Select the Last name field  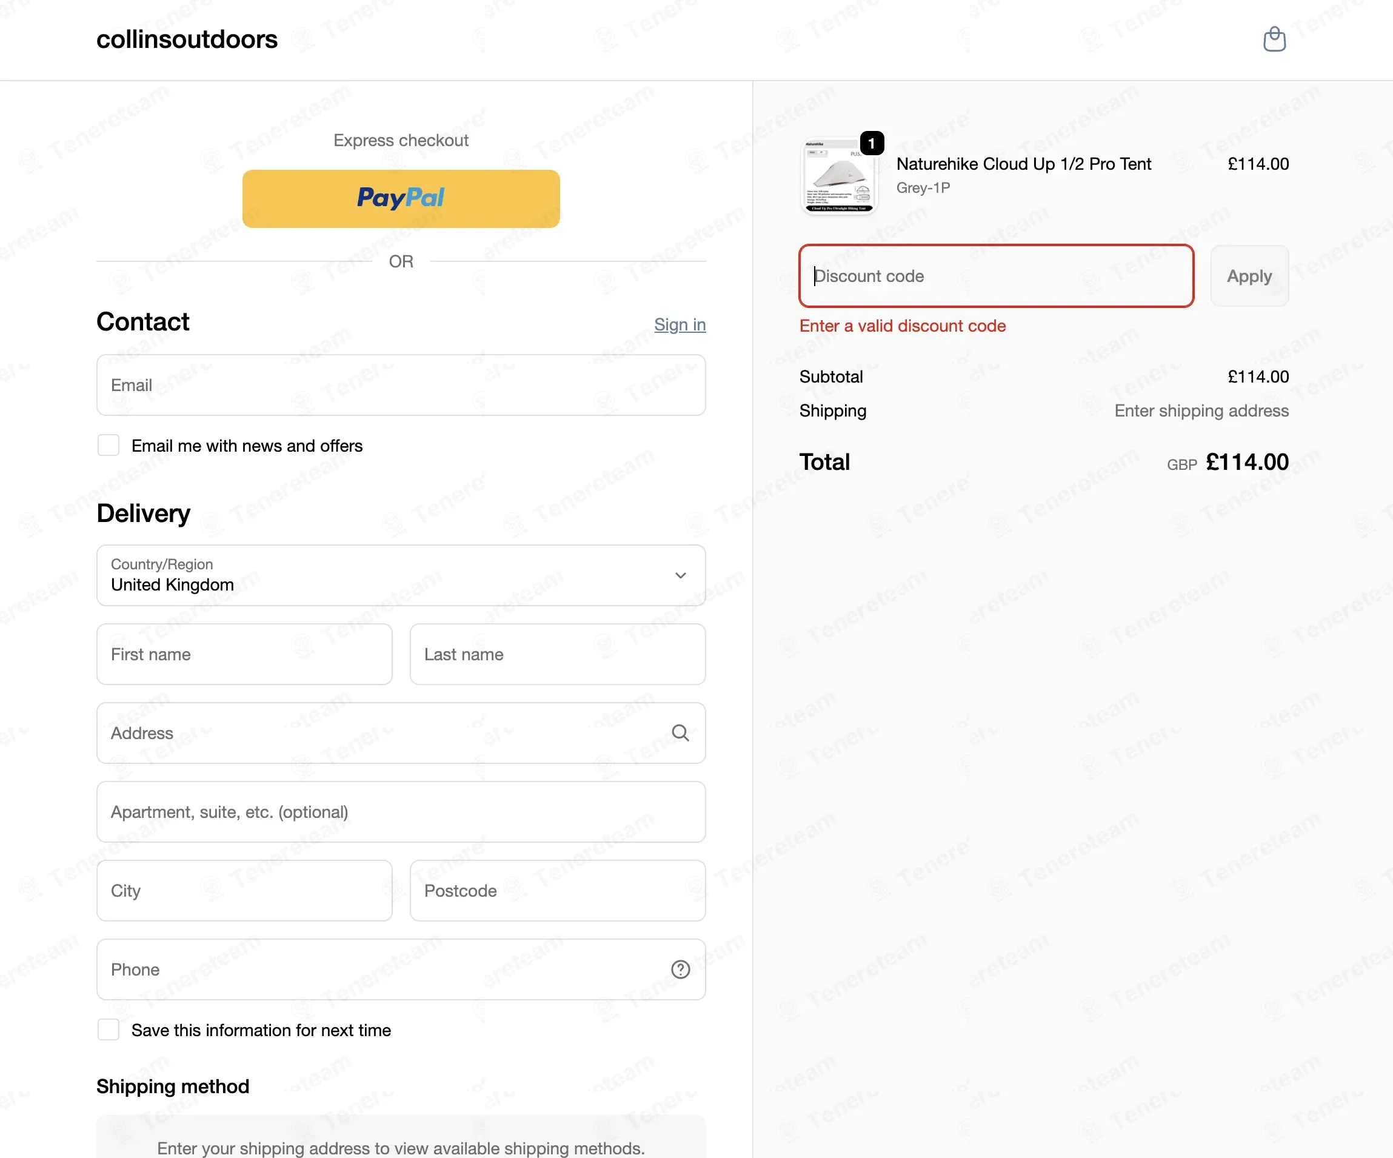(557, 654)
